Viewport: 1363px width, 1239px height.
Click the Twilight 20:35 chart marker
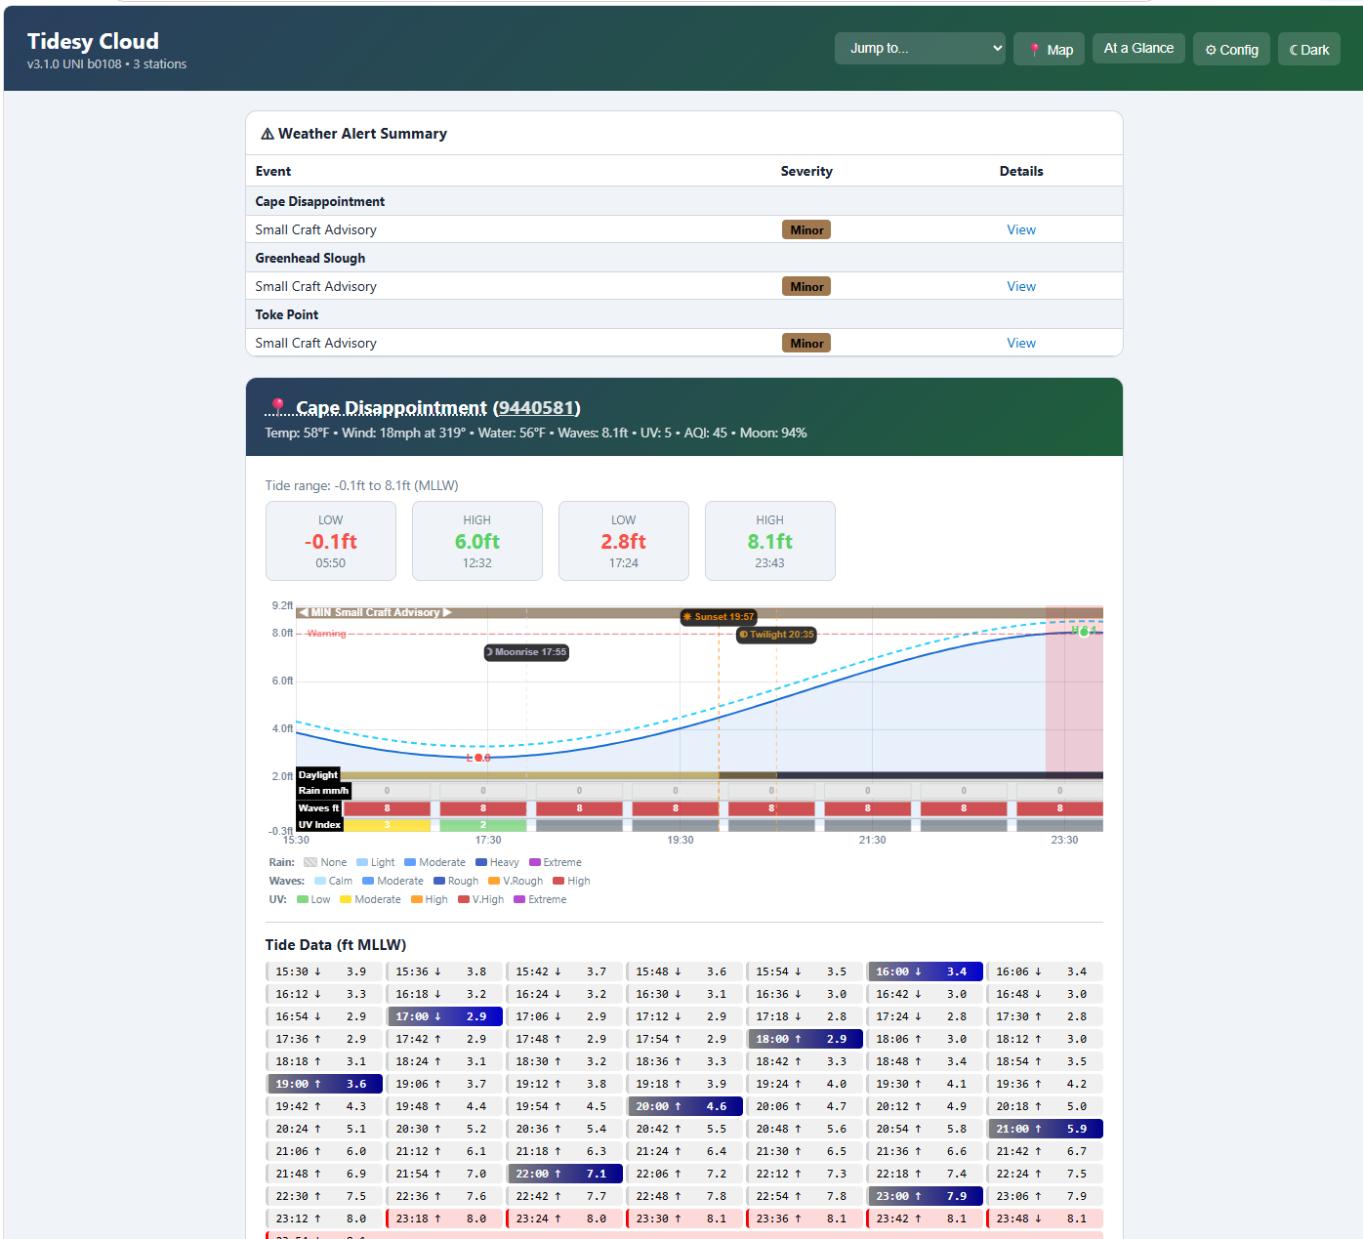(776, 635)
